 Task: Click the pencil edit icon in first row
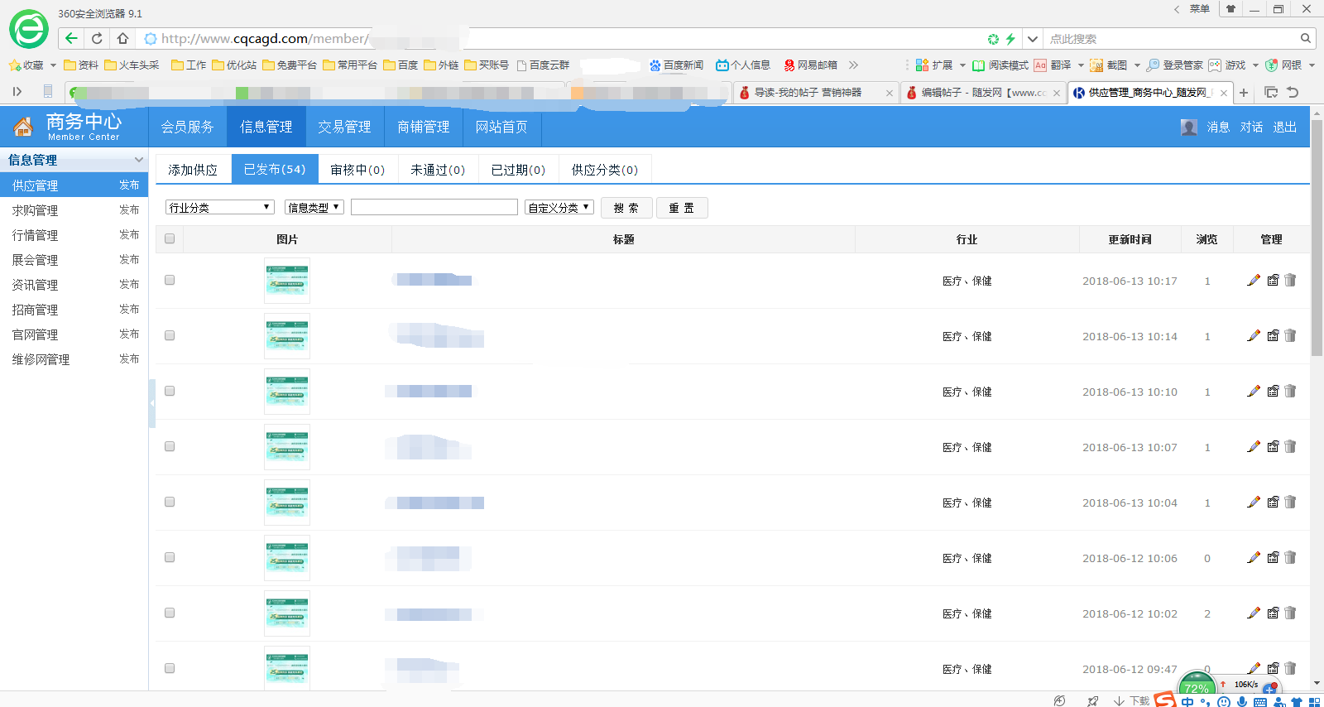point(1254,281)
